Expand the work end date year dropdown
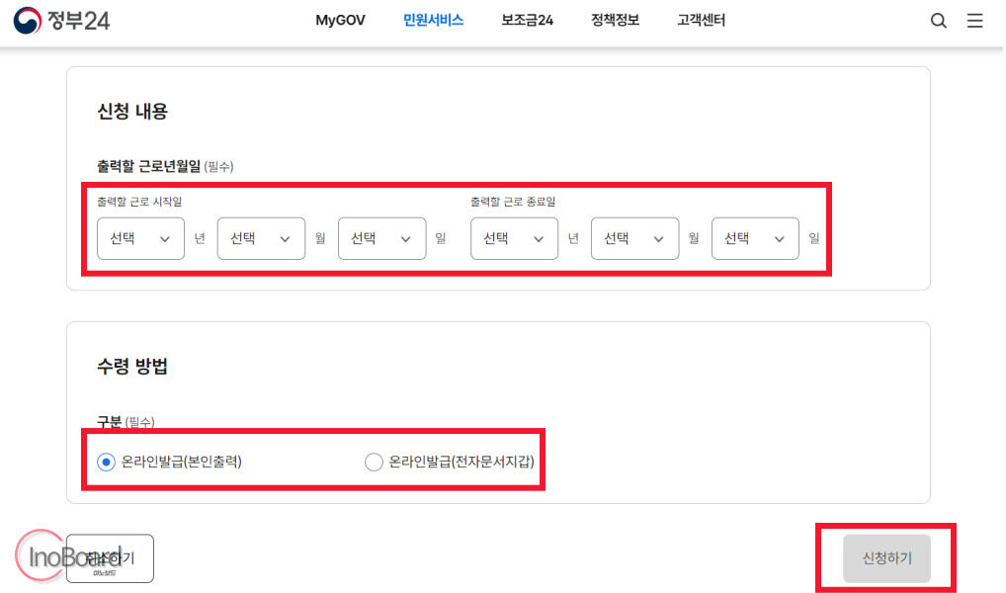Screen dimensions: 1006x593 tap(514, 239)
